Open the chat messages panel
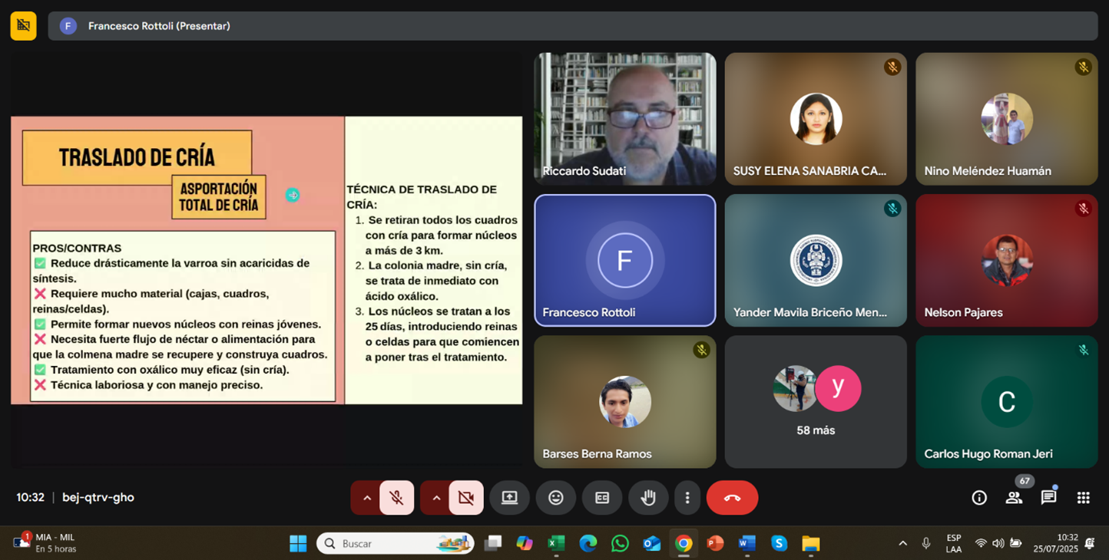 click(x=1048, y=498)
